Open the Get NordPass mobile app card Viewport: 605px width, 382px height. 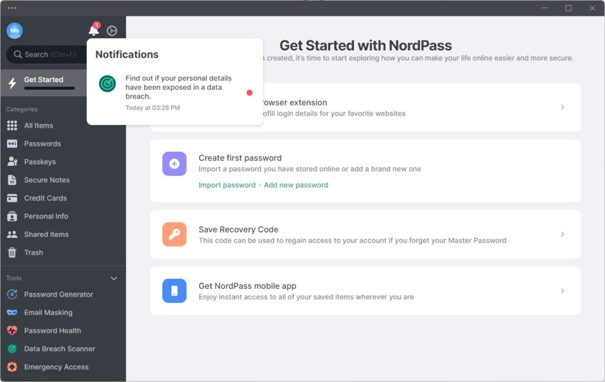365,290
